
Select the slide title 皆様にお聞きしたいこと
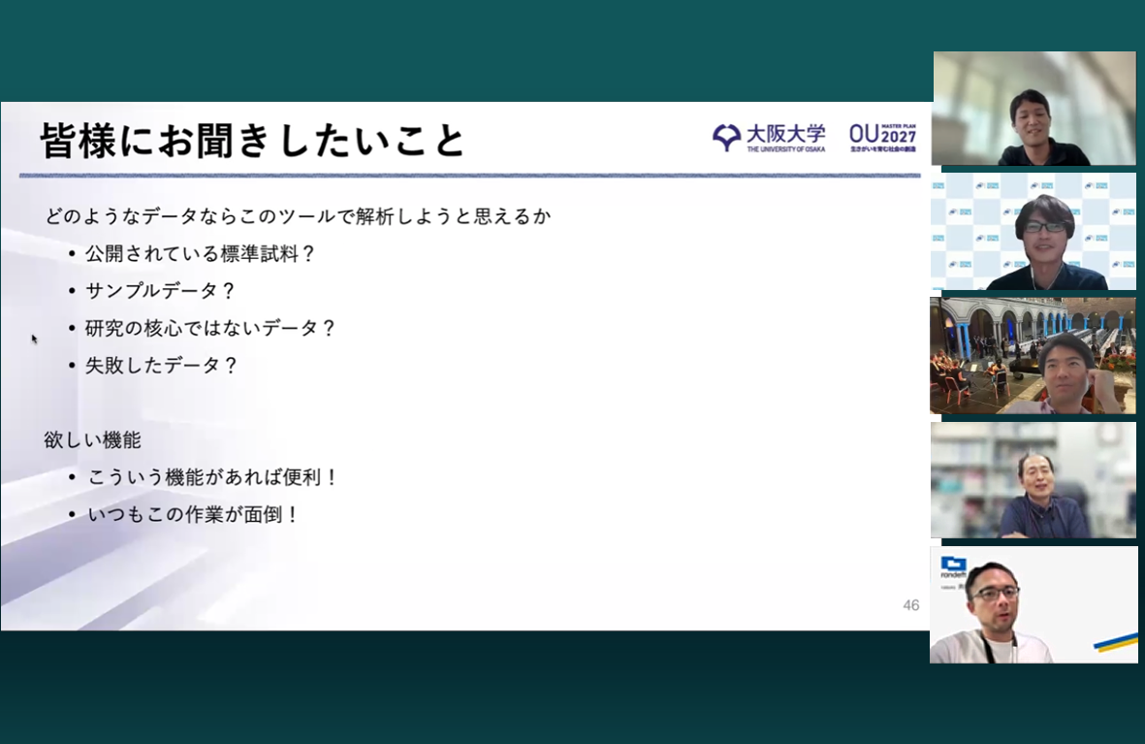pyautogui.click(x=253, y=141)
